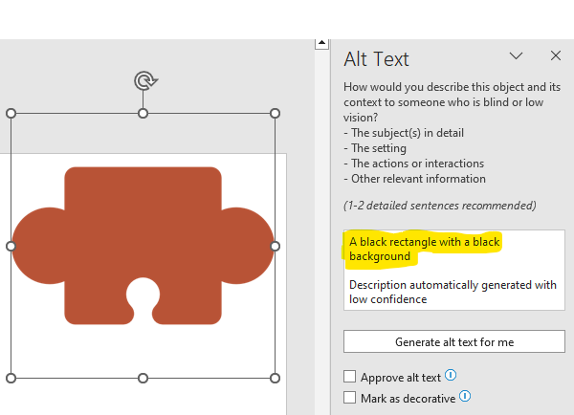This screenshot has width=574, height=415.
Task: Click the Generate alt text for me button
Action: pyautogui.click(x=454, y=341)
